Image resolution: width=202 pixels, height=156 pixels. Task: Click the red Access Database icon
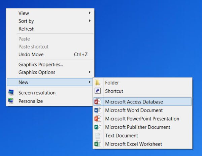[98, 102]
